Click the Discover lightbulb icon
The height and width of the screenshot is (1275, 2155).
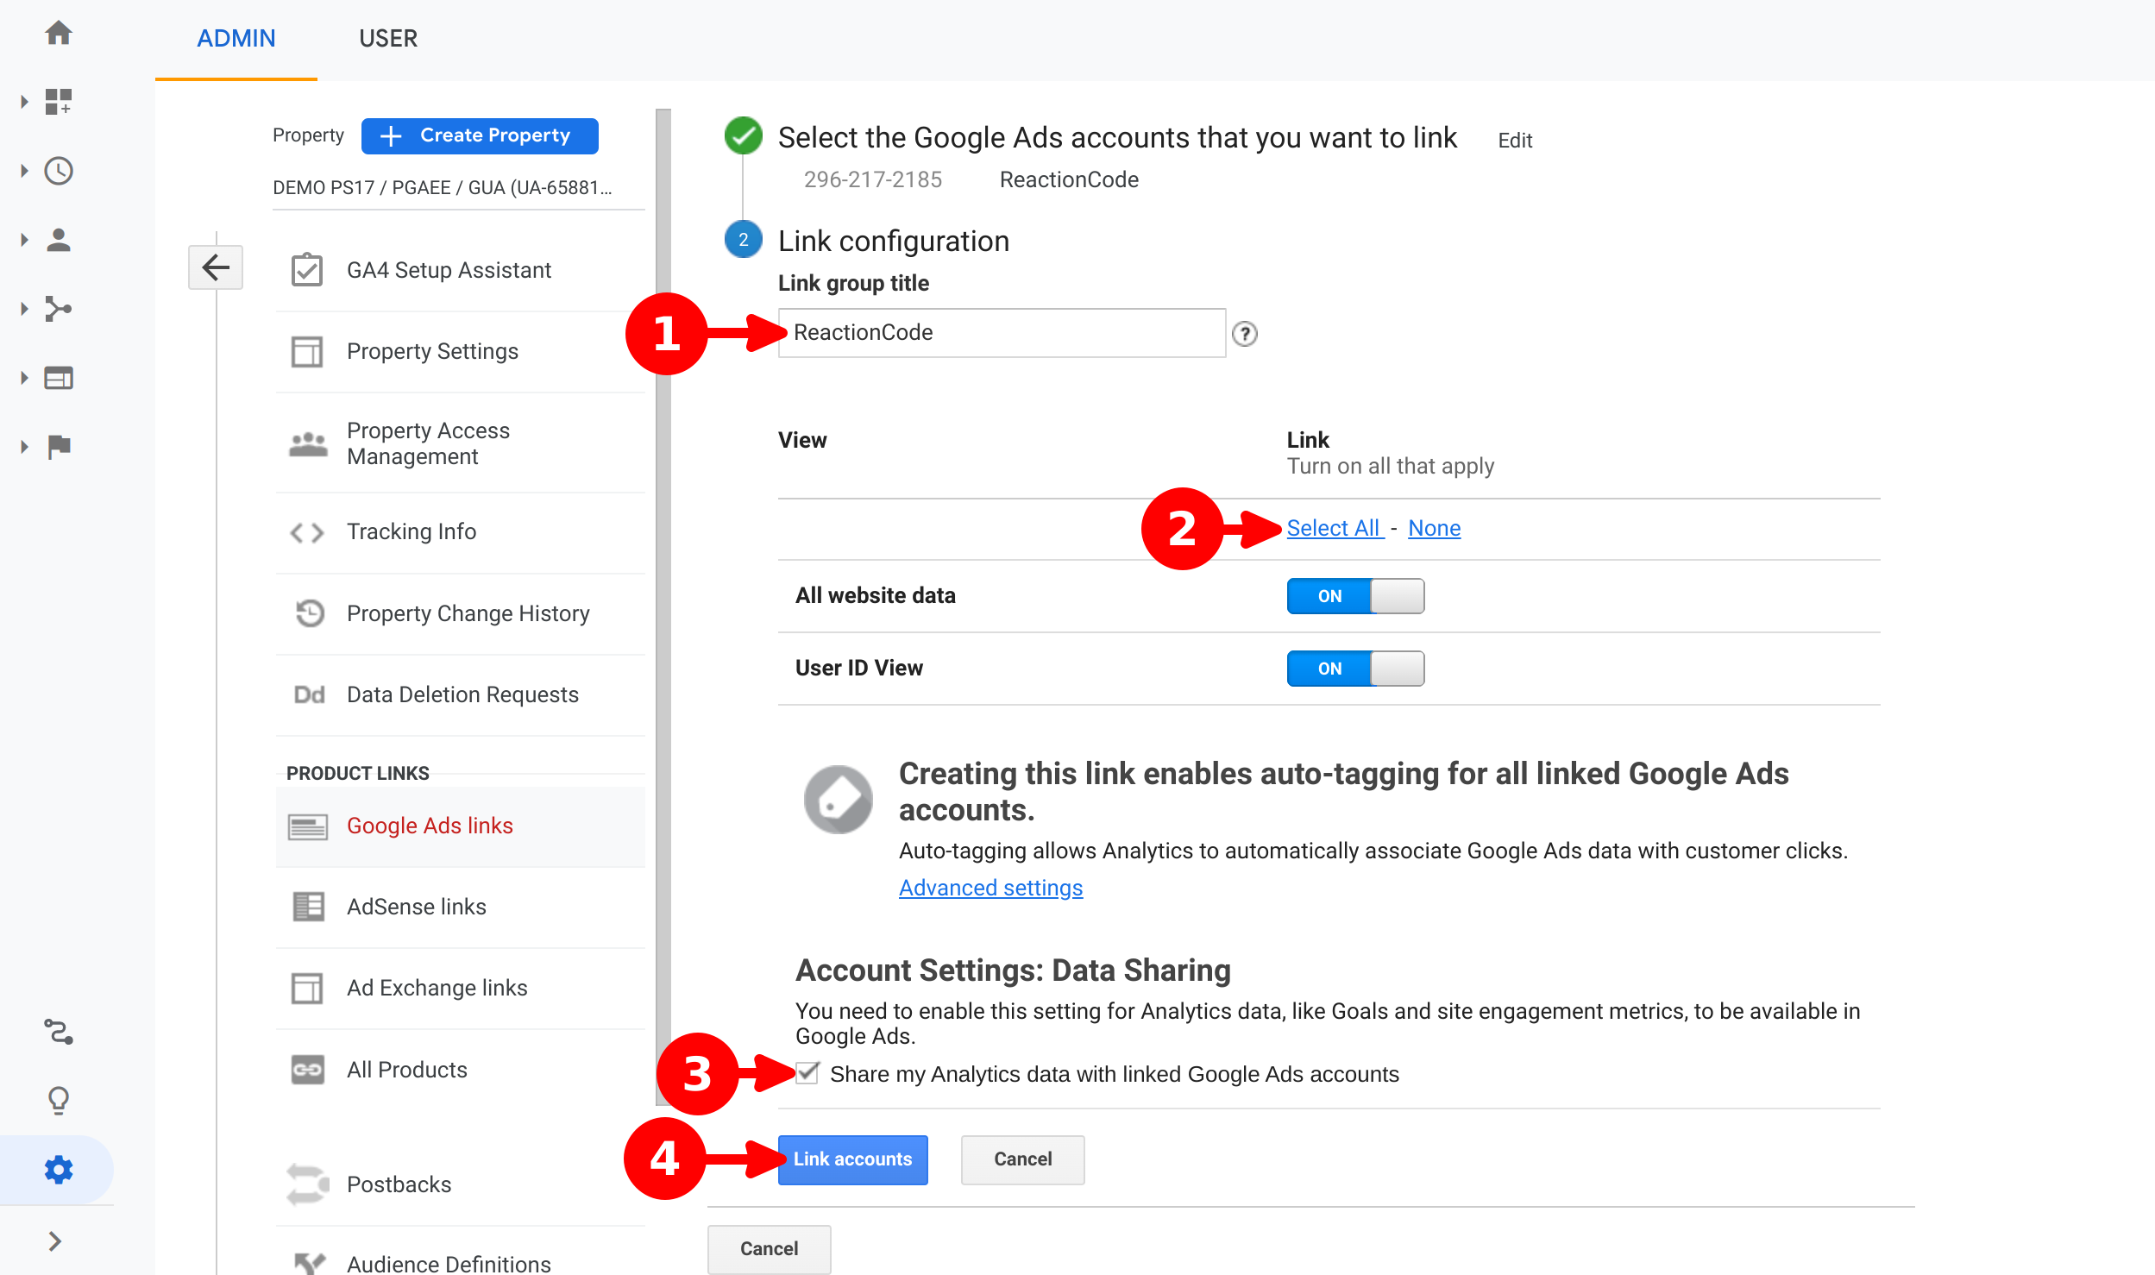coord(59,1100)
